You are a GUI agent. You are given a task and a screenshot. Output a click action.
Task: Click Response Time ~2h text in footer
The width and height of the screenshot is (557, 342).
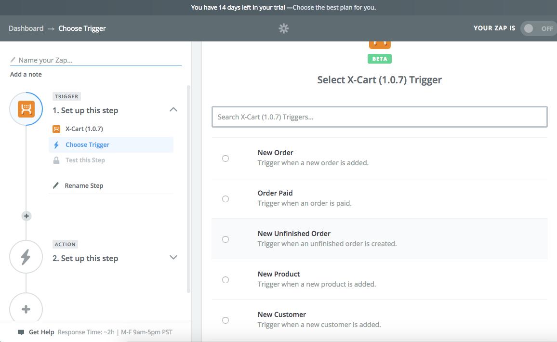(86, 332)
